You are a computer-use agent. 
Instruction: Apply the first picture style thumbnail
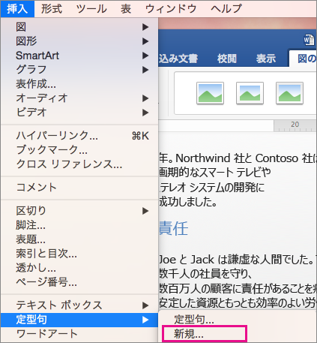(210, 93)
